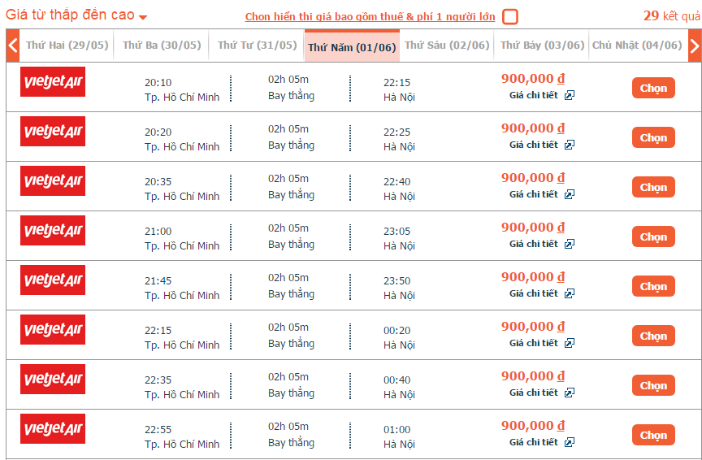Choose the 22:15 flight with Chọn button
The height and width of the screenshot is (460, 702).
coord(653,336)
